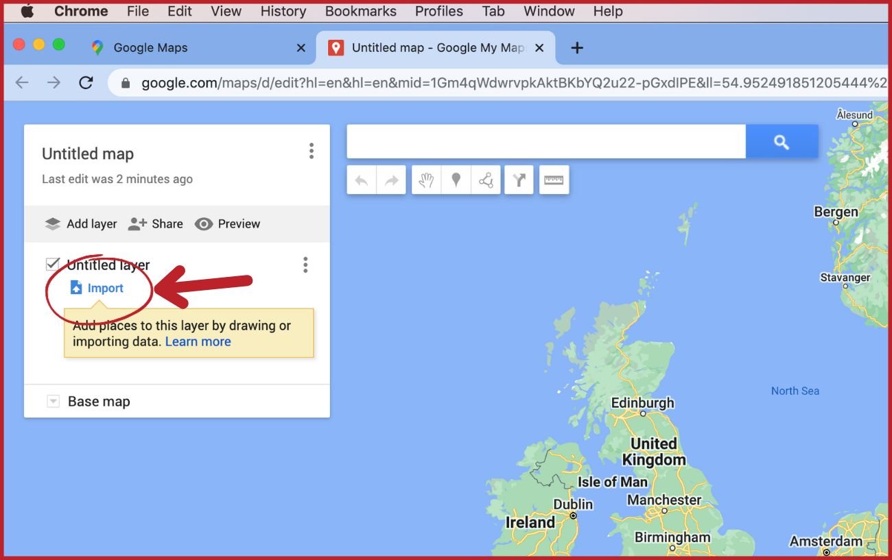
Task: Click the Birmingham label on map
Action: tap(672, 537)
